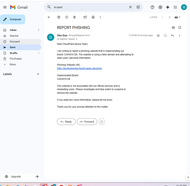Show the side panel arrow

pos(188,177)
